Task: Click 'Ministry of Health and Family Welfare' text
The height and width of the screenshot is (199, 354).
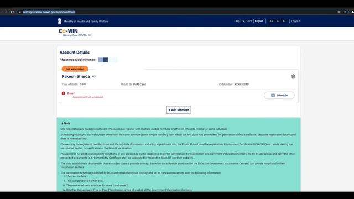Action: pyautogui.click(x=86, y=22)
